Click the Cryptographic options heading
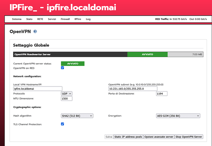This screenshot has height=146, width=212. [x=27, y=107]
